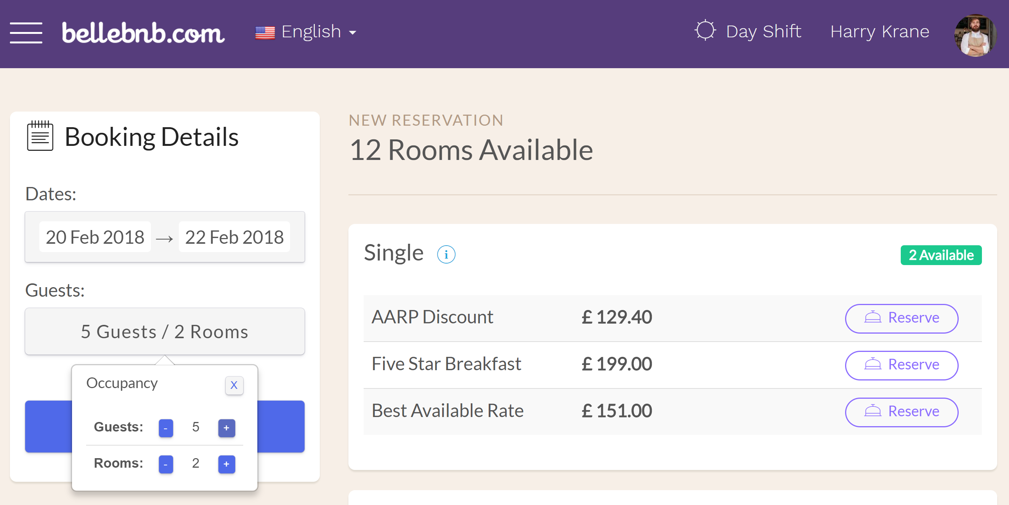
Task: Close the Occupancy popup with X
Action: (234, 385)
